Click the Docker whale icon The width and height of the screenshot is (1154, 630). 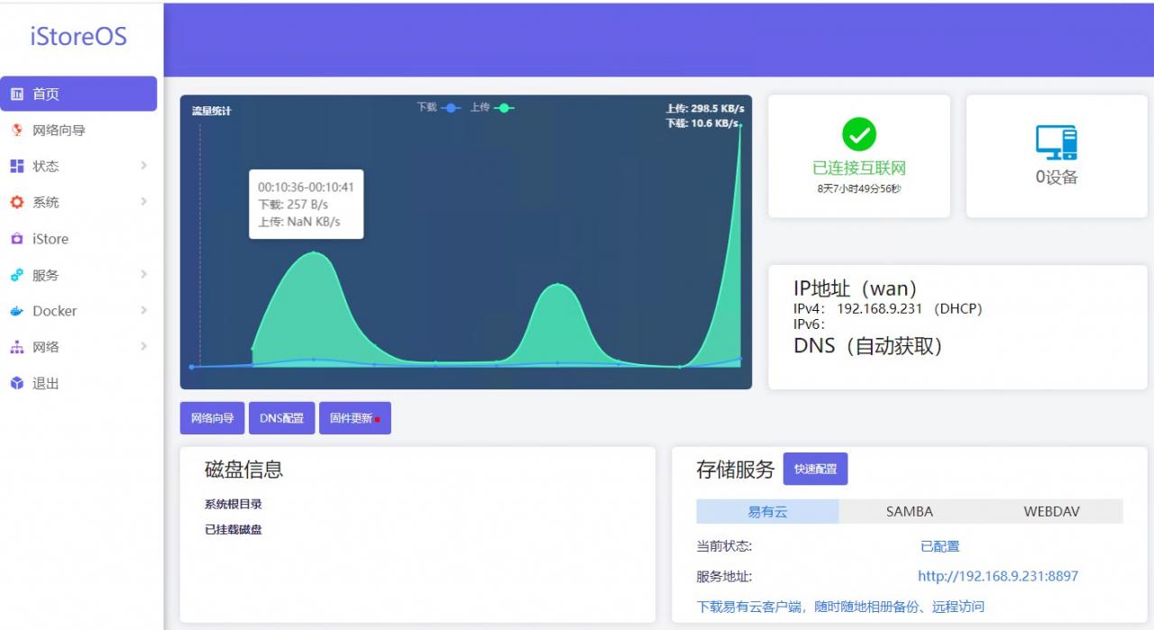16,311
